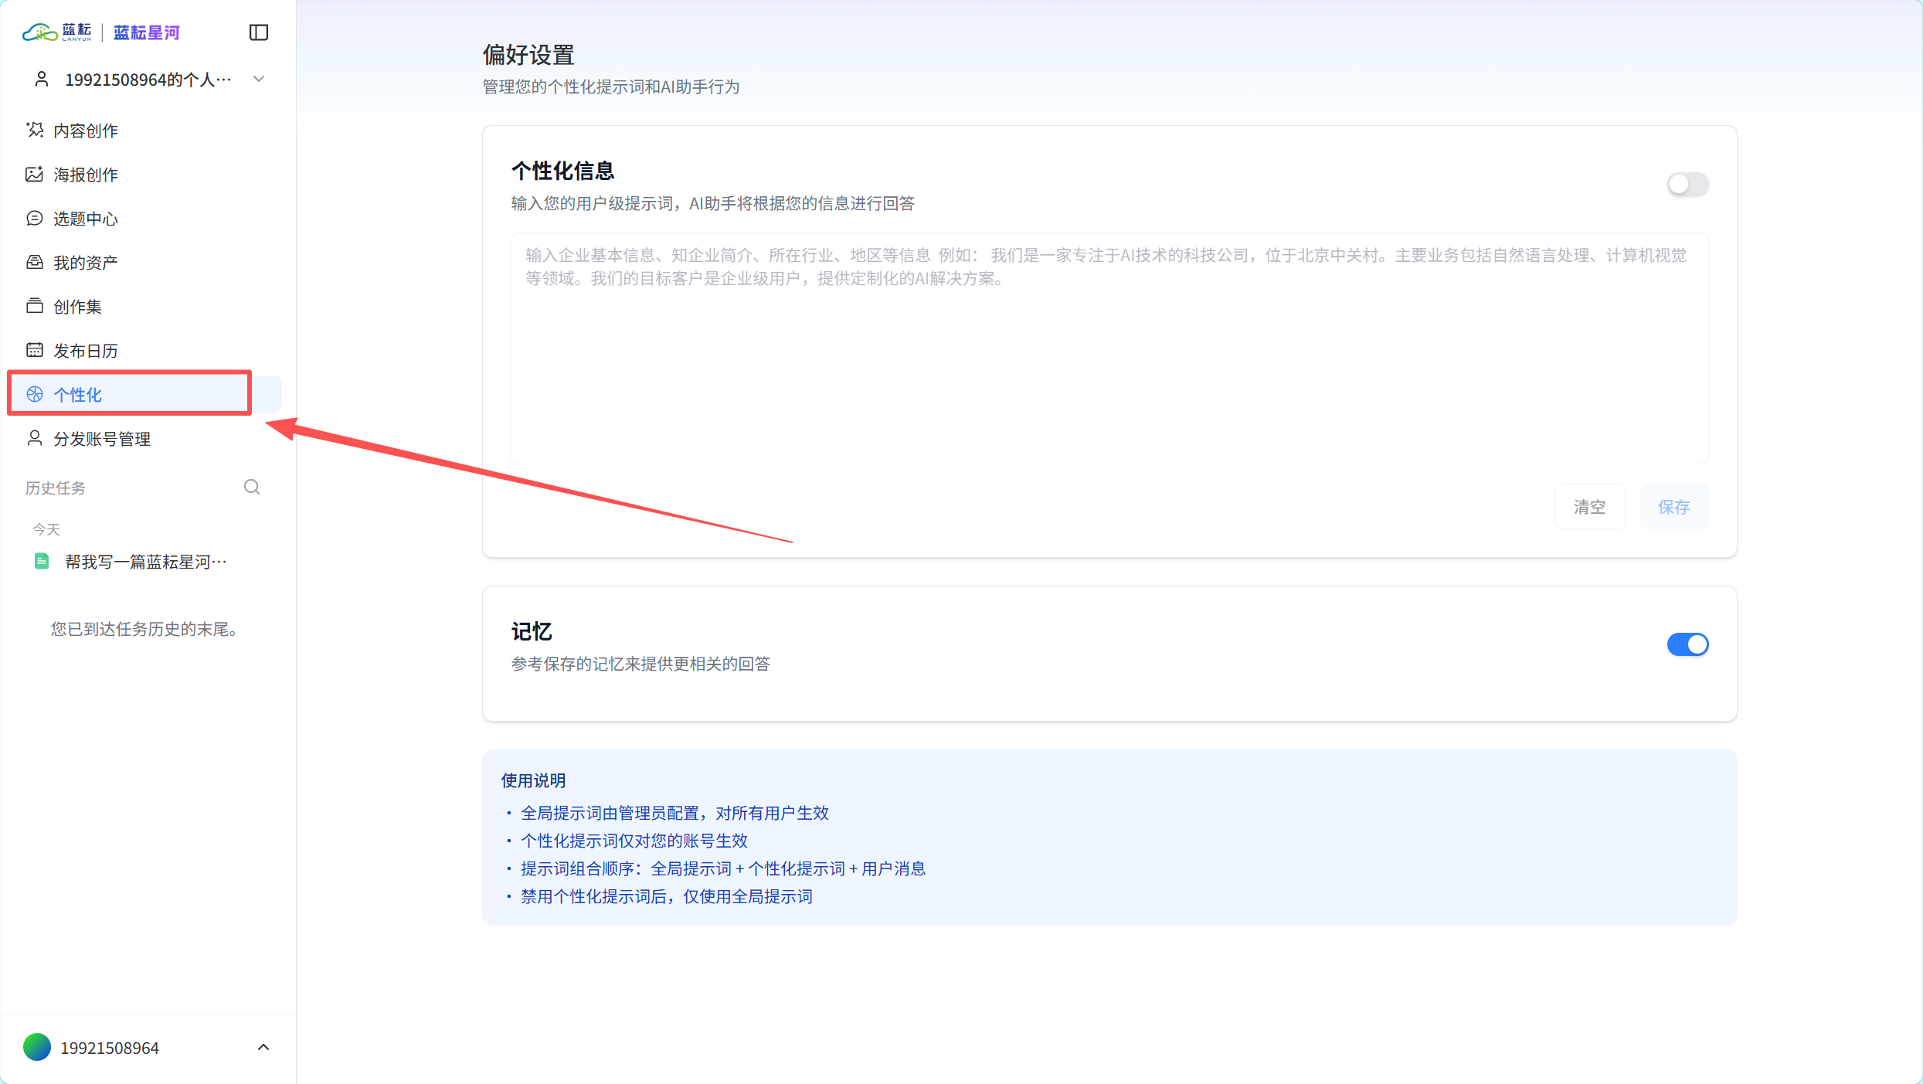Open 我的资产 using its asset icon

point(34,261)
